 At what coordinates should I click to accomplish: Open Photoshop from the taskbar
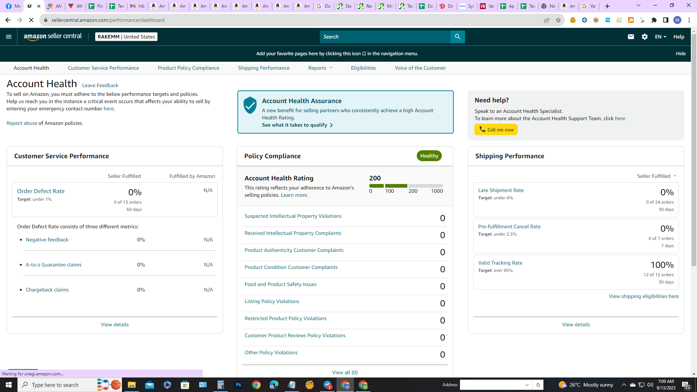tap(239, 385)
